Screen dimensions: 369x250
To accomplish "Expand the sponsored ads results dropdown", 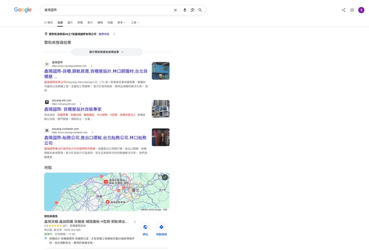I will (107, 52).
